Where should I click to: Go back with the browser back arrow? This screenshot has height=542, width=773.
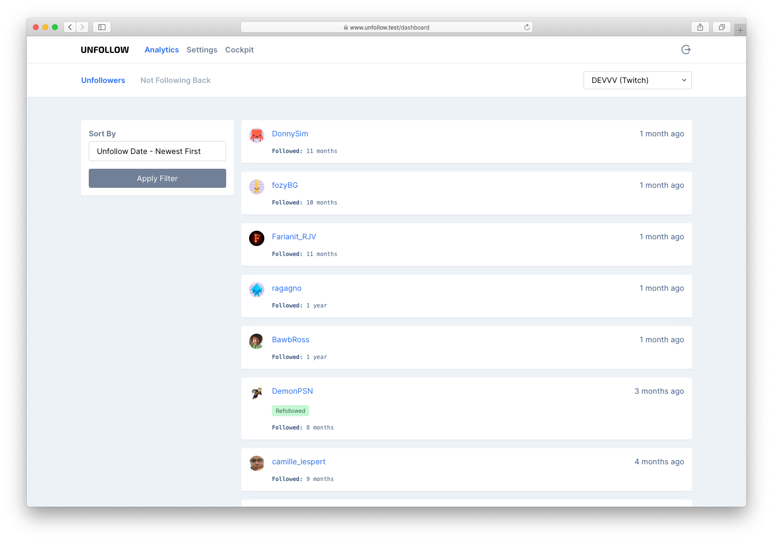pos(70,27)
